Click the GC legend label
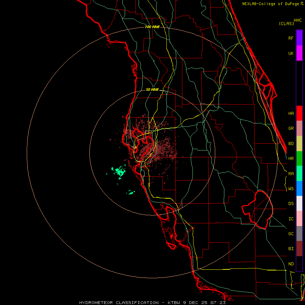Image resolution: width=305 pixels, height=305 pixels. click(291, 234)
